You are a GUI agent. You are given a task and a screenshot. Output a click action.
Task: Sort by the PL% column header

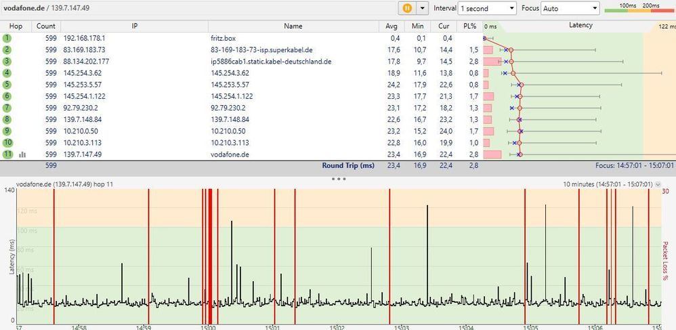[x=470, y=26]
